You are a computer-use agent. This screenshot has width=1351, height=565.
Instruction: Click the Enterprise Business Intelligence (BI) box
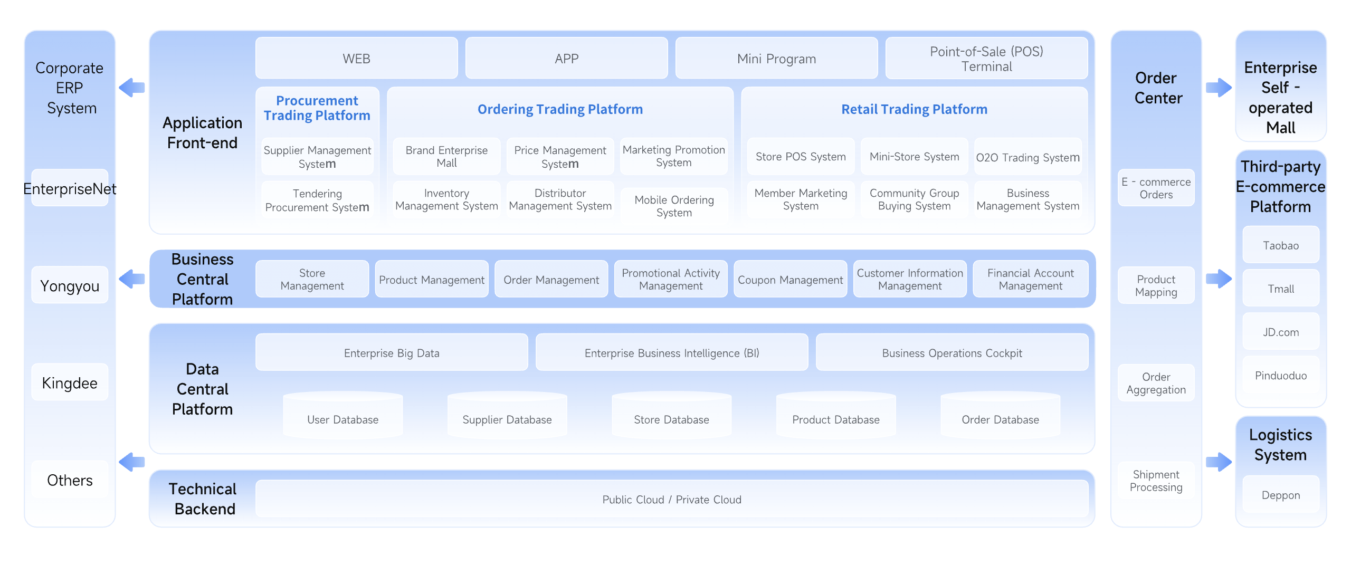(x=671, y=353)
